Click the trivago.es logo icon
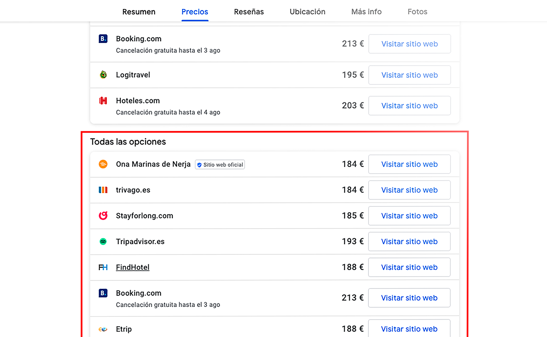Screen dimensions: 547x337 click(103, 190)
